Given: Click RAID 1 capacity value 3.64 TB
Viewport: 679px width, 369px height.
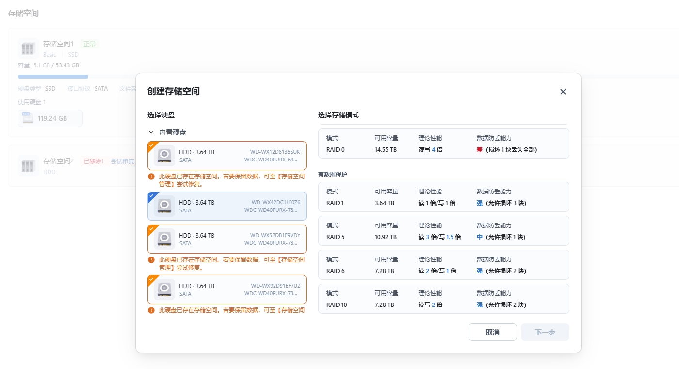Looking at the screenshot, I should (384, 203).
